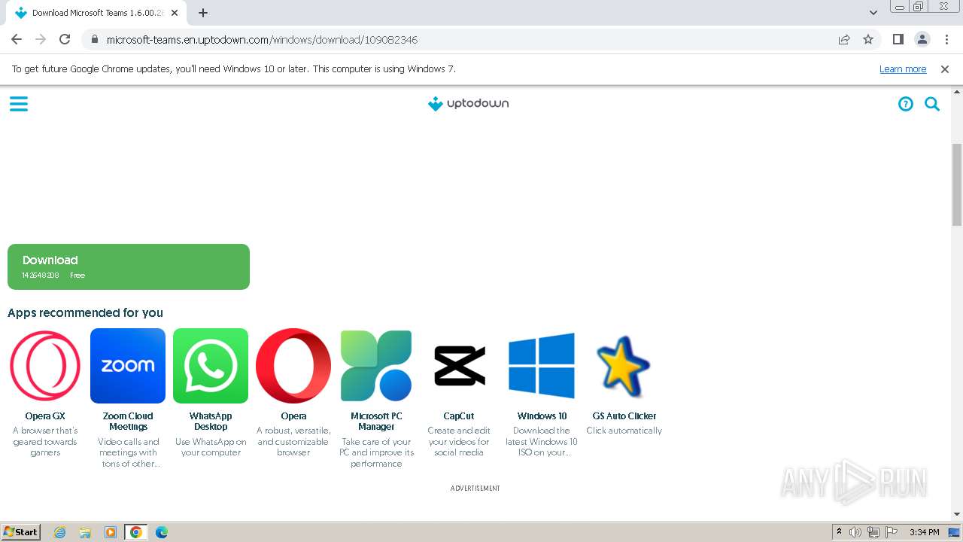The width and height of the screenshot is (963, 542).
Task: Click the taskbar clock showing 3:34 PM
Action: (924, 532)
